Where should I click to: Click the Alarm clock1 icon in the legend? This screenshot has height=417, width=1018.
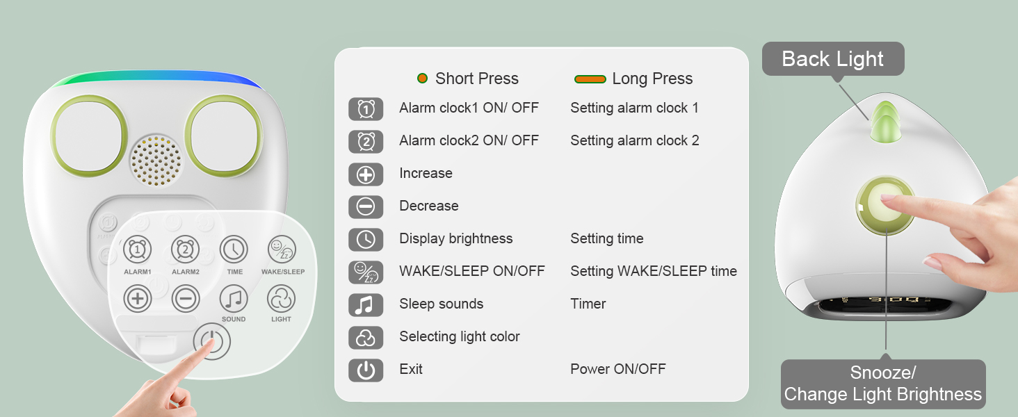[366, 109]
